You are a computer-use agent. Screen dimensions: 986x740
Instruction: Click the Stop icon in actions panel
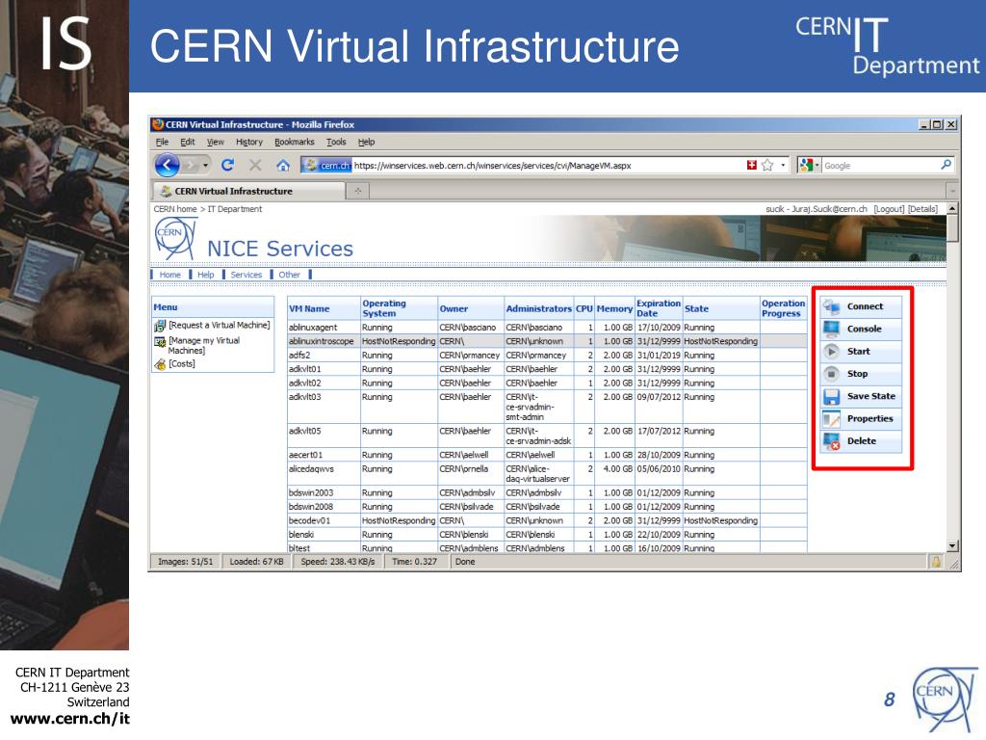point(831,374)
